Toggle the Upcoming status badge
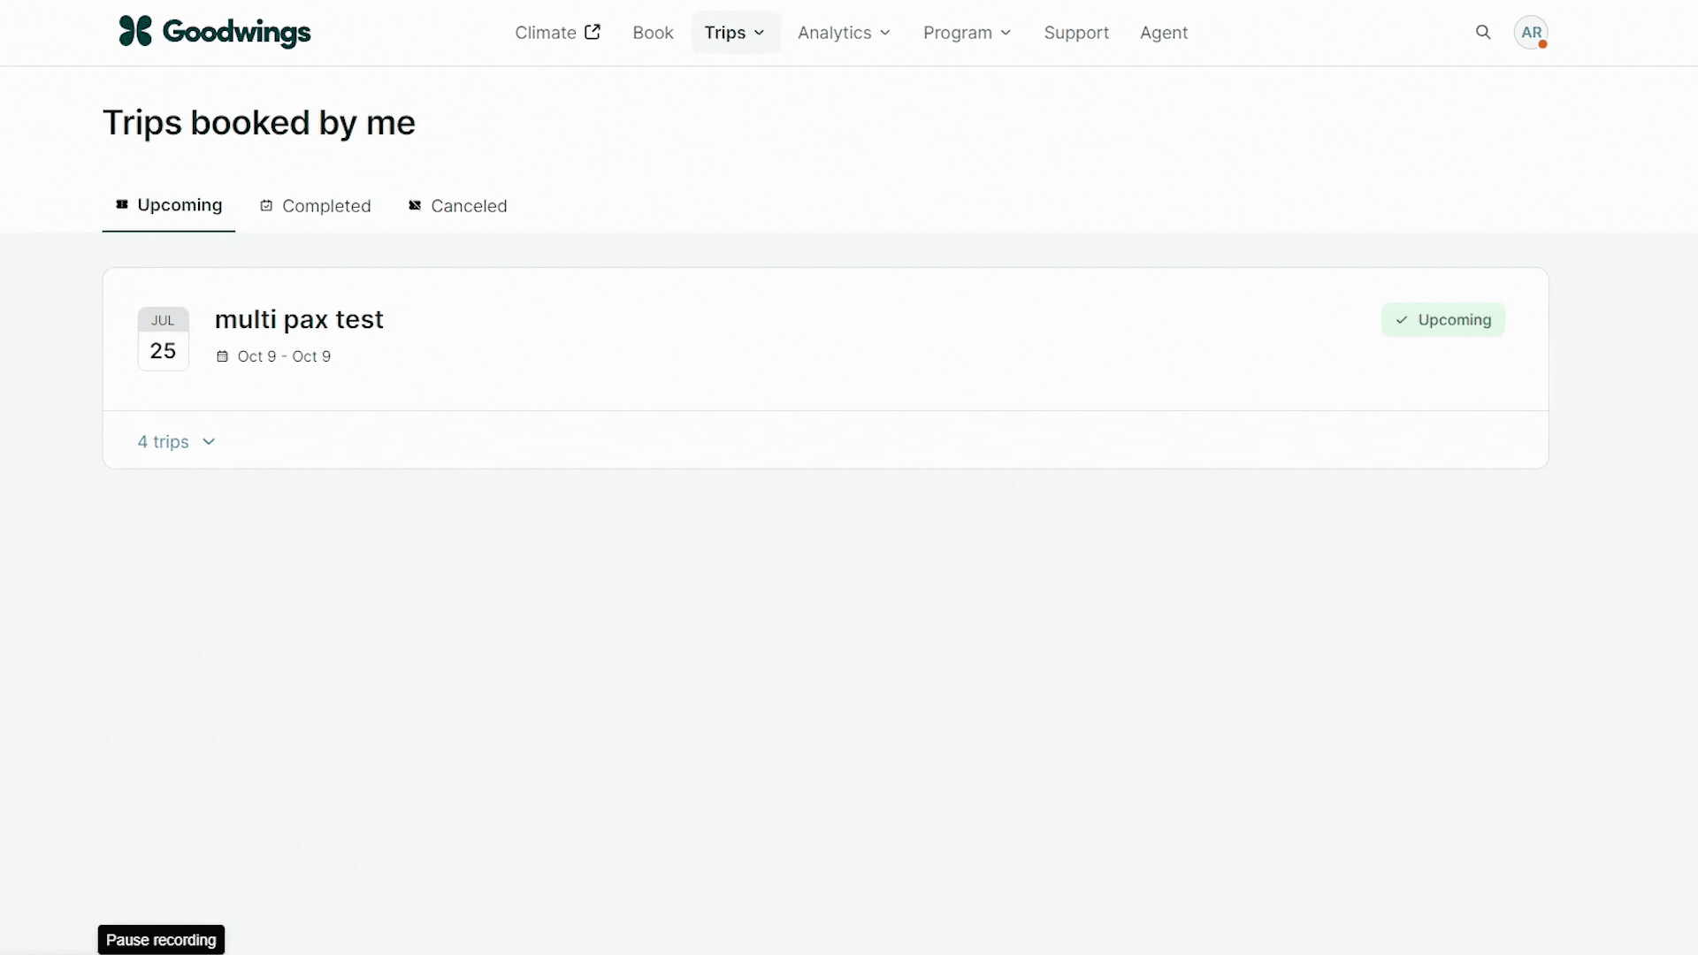The height and width of the screenshot is (955, 1698). click(1442, 319)
